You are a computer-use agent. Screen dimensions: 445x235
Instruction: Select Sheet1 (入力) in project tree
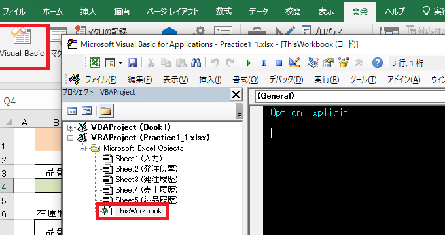tap(139, 159)
